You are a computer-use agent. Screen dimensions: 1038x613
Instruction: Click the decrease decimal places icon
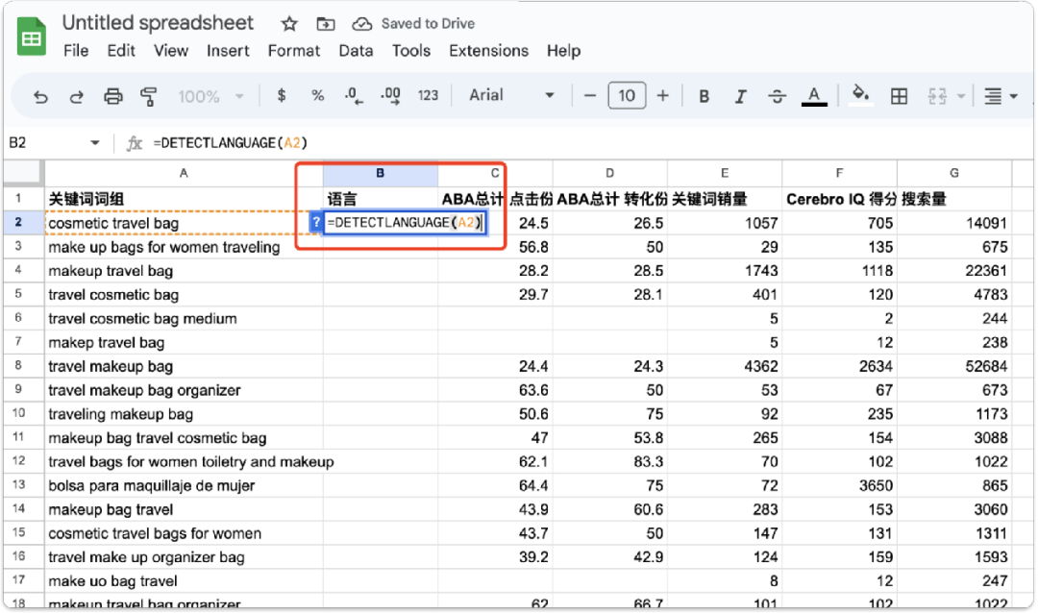pyautogui.click(x=353, y=96)
